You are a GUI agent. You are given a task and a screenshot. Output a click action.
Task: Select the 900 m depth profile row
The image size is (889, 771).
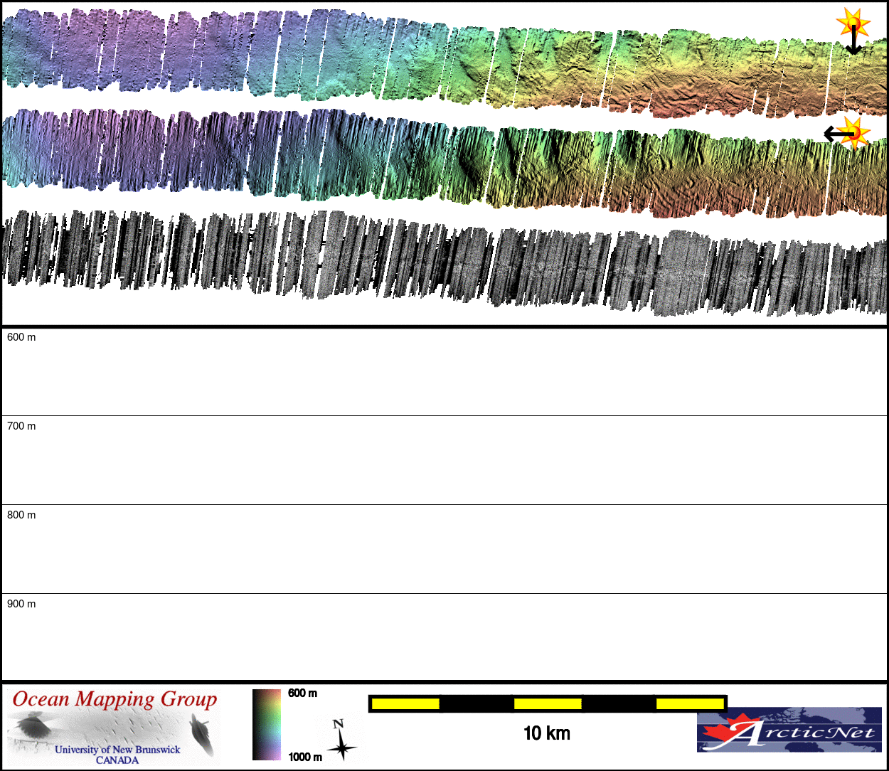point(445,637)
